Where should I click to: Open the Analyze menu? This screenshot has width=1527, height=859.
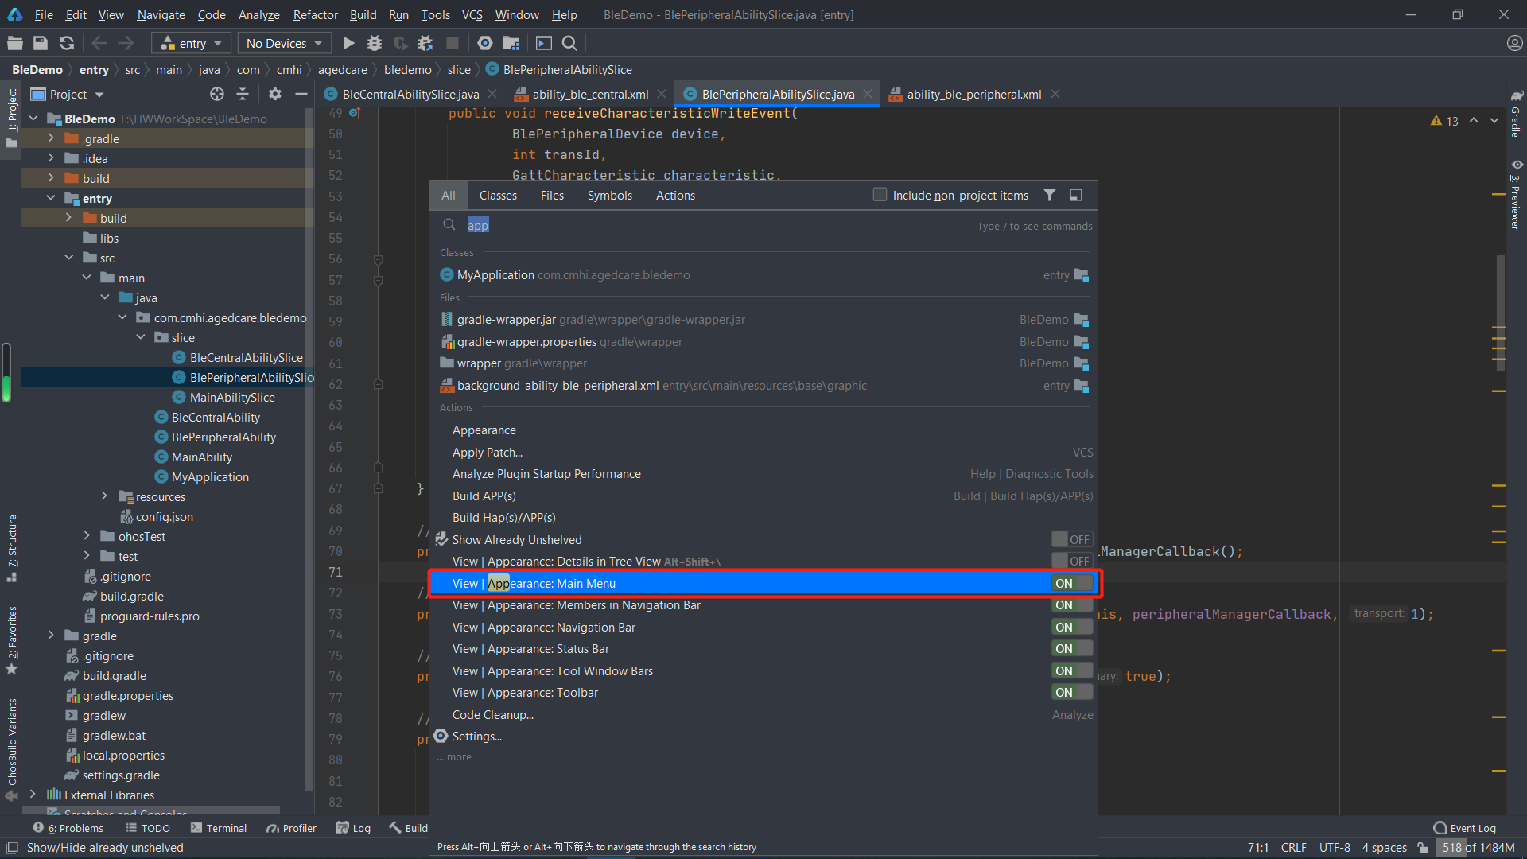tap(258, 14)
